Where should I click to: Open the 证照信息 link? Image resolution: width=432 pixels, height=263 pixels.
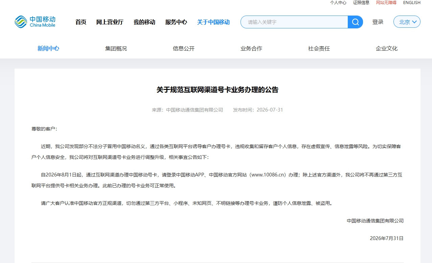click(361, 3)
